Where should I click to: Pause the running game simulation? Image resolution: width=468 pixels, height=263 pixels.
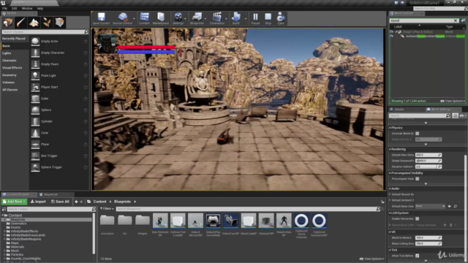[x=255, y=18]
